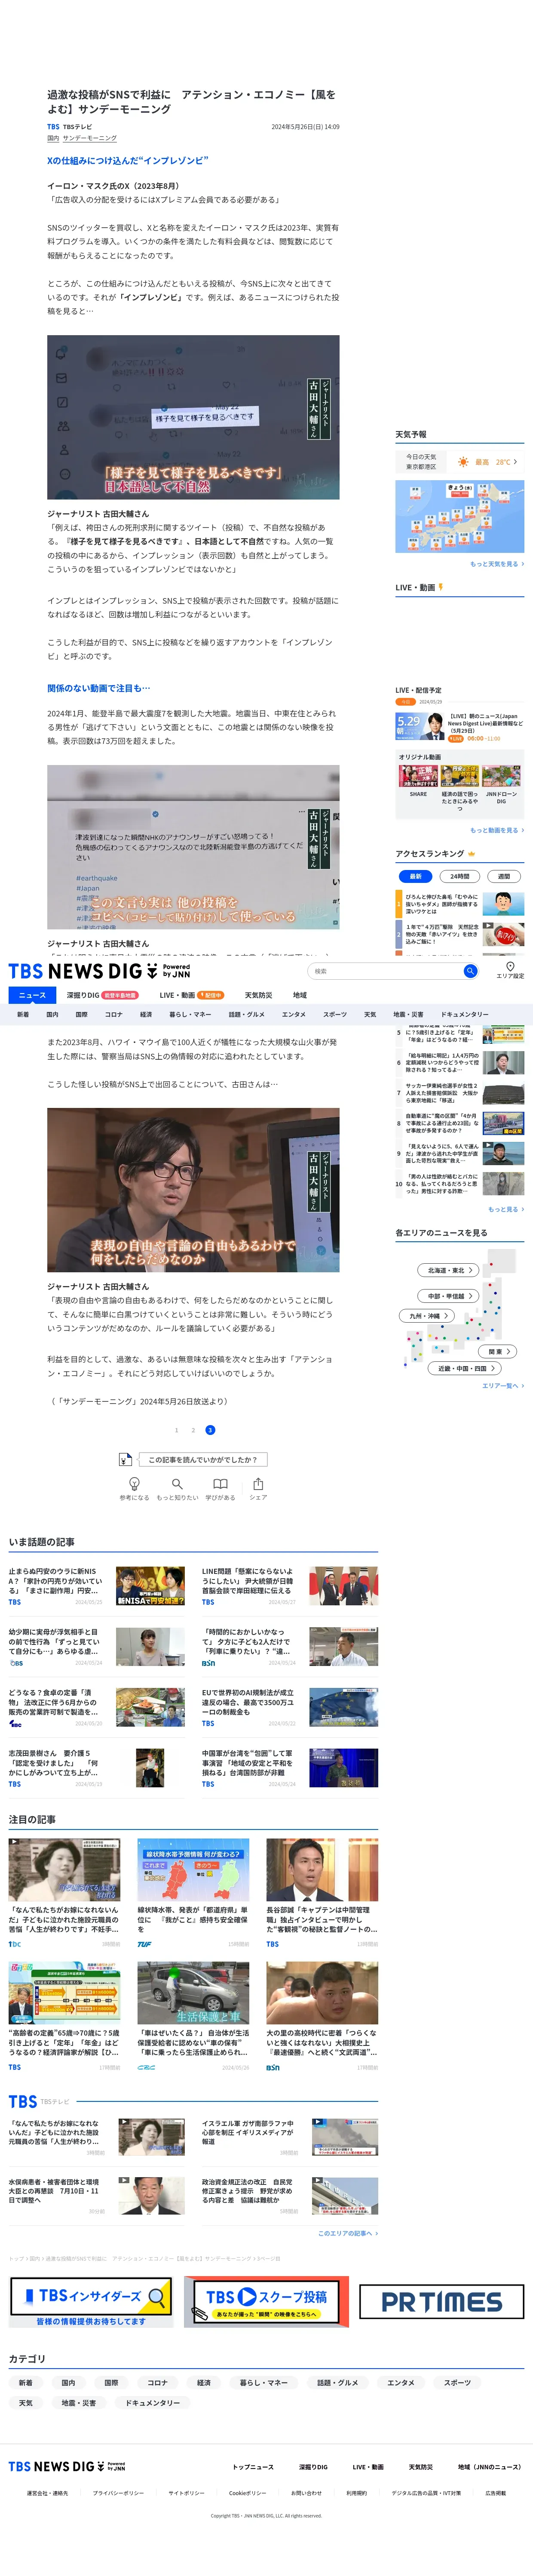Open イスラエル軍 ガザ南部ラファ article
Image resolution: width=533 pixels, height=2576 pixels.
(248, 2132)
